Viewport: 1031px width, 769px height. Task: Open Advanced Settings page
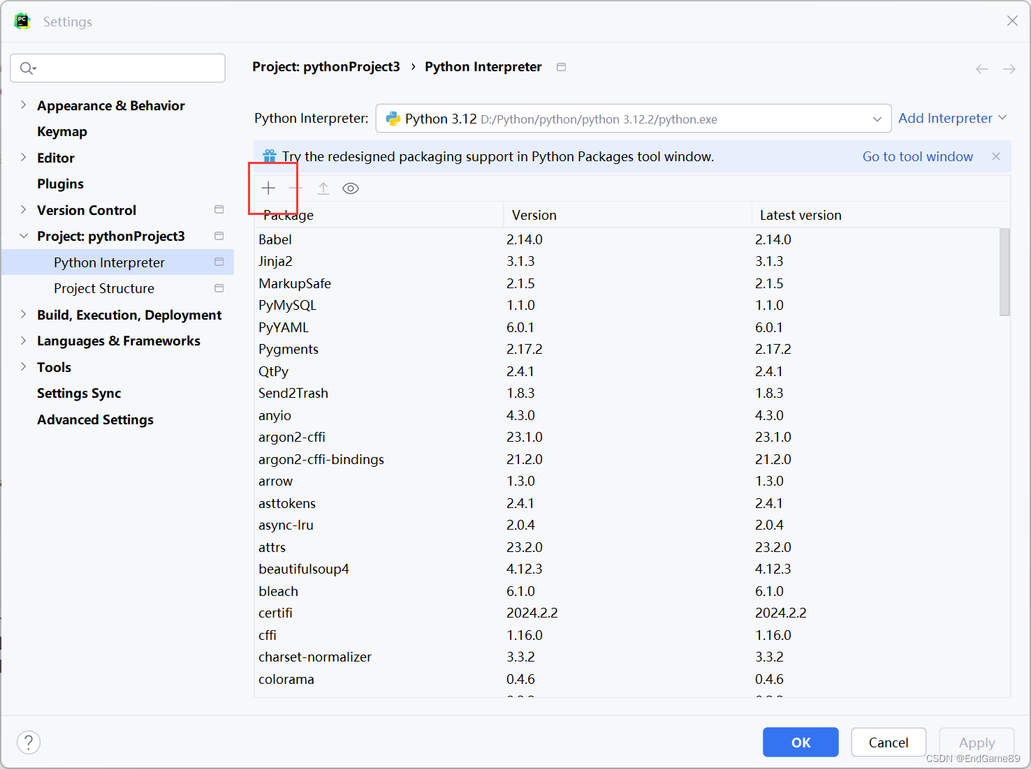point(95,419)
